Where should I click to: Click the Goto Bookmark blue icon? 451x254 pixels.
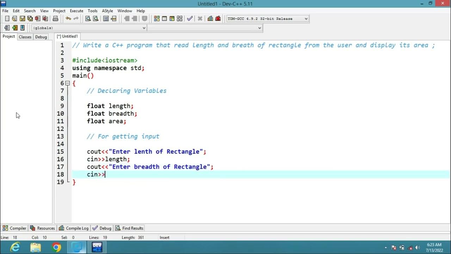tap(22, 28)
